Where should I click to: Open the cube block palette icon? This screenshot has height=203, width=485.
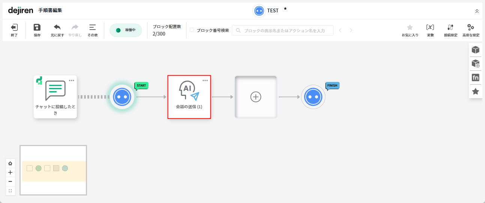(475, 50)
